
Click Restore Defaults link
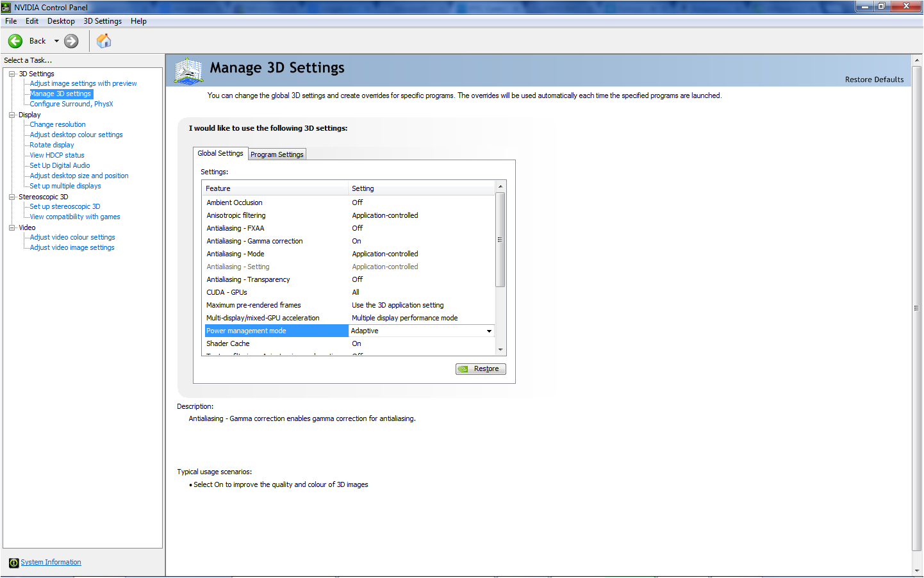click(x=874, y=79)
